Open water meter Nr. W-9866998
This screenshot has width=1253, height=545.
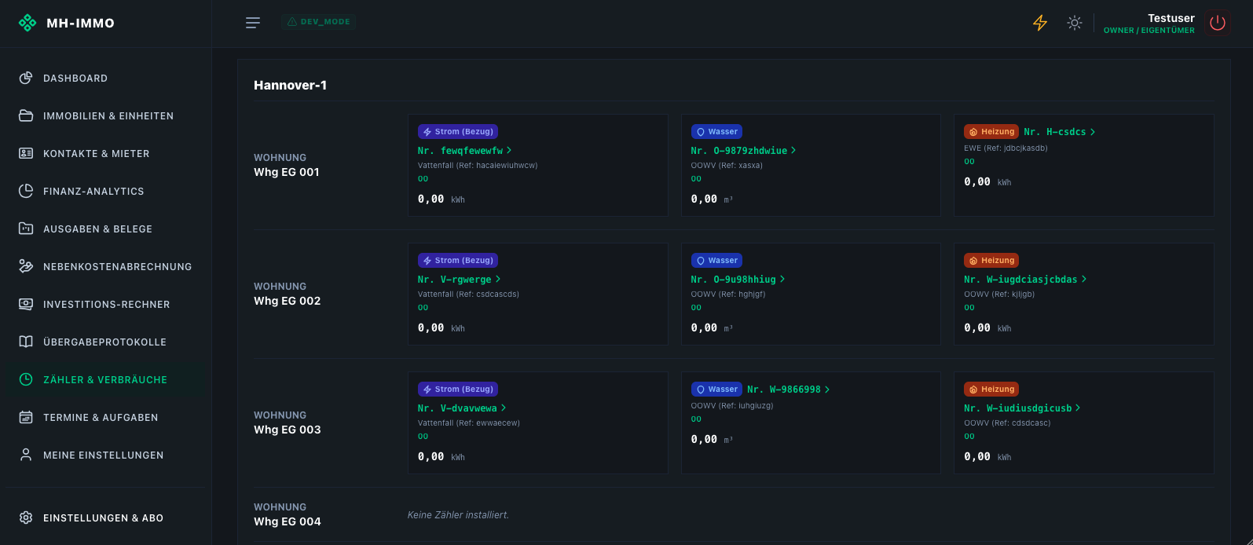coord(788,390)
